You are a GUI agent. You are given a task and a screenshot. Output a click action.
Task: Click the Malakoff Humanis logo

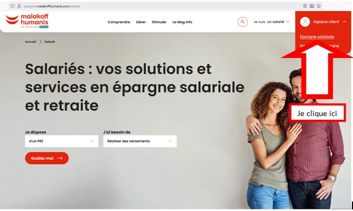(x=27, y=21)
